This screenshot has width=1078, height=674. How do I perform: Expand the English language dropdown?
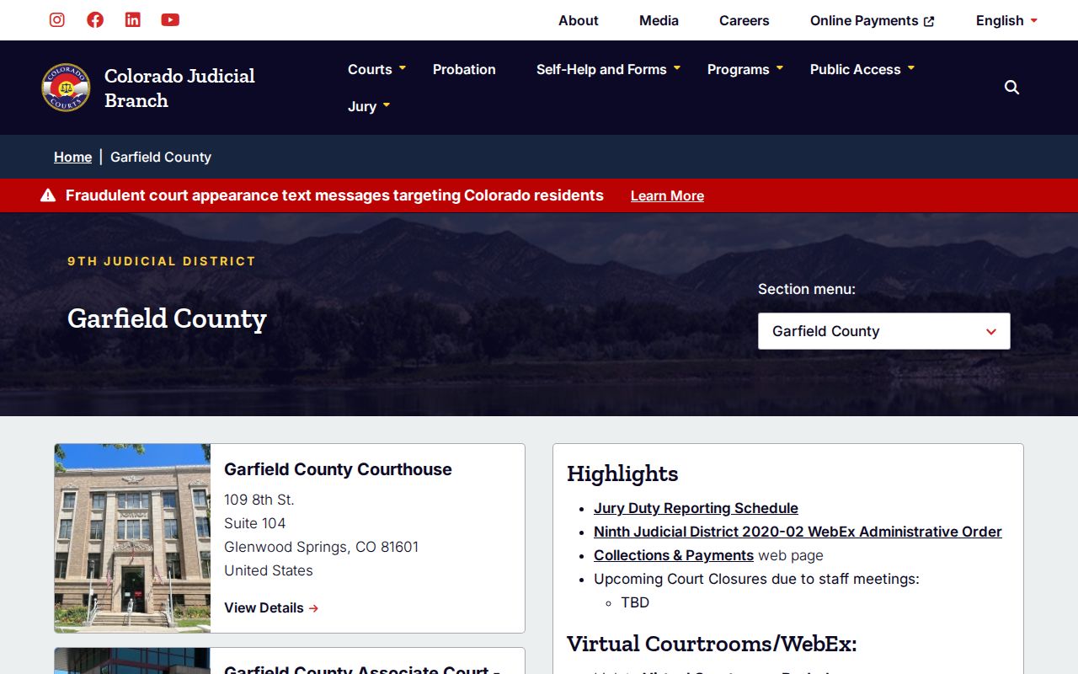click(1006, 21)
